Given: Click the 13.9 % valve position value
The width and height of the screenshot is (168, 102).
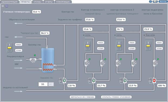Looking at the screenshot, I should (133, 86).
